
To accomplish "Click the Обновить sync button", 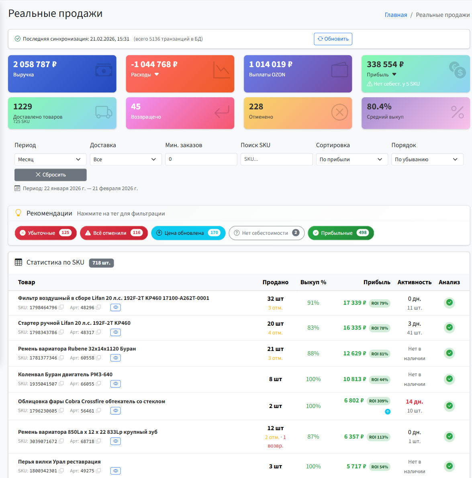I will coord(333,39).
